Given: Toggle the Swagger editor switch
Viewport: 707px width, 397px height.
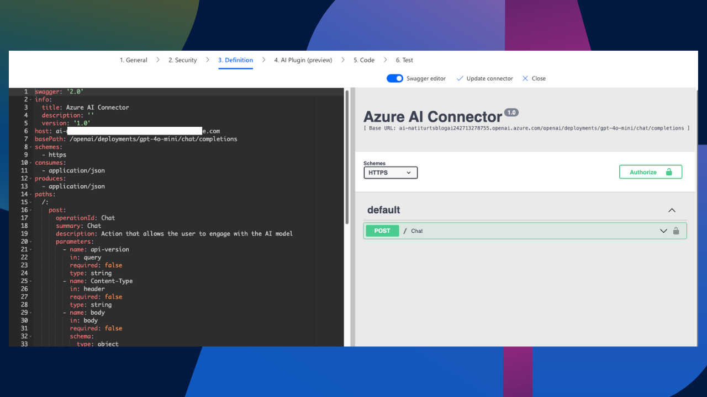Looking at the screenshot, I should tap(395, 78).
